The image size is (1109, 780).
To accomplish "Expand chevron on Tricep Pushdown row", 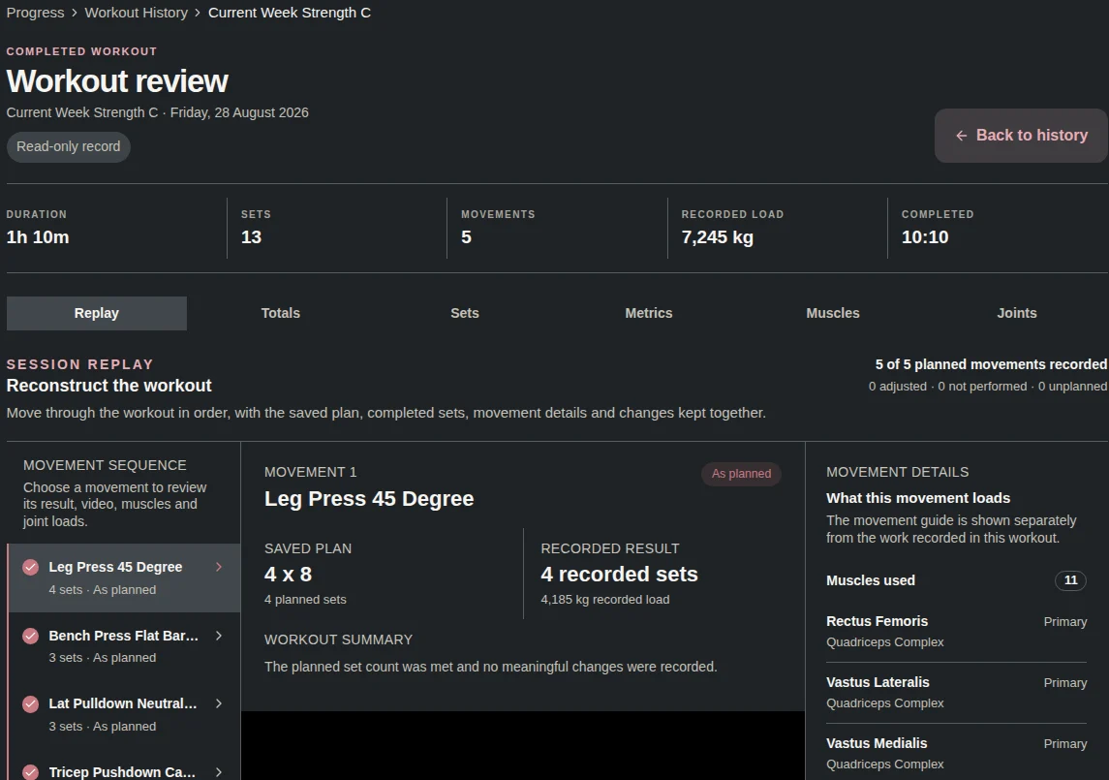I will [x=219, y=772].
